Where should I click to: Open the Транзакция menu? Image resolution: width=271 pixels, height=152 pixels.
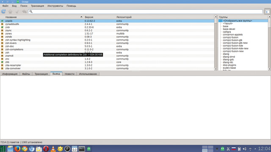tap(38, 6)
